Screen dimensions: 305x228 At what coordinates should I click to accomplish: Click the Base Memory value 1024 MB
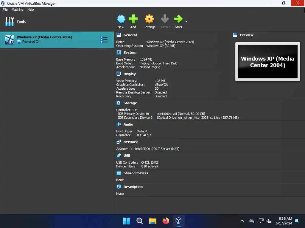(146, 59)
